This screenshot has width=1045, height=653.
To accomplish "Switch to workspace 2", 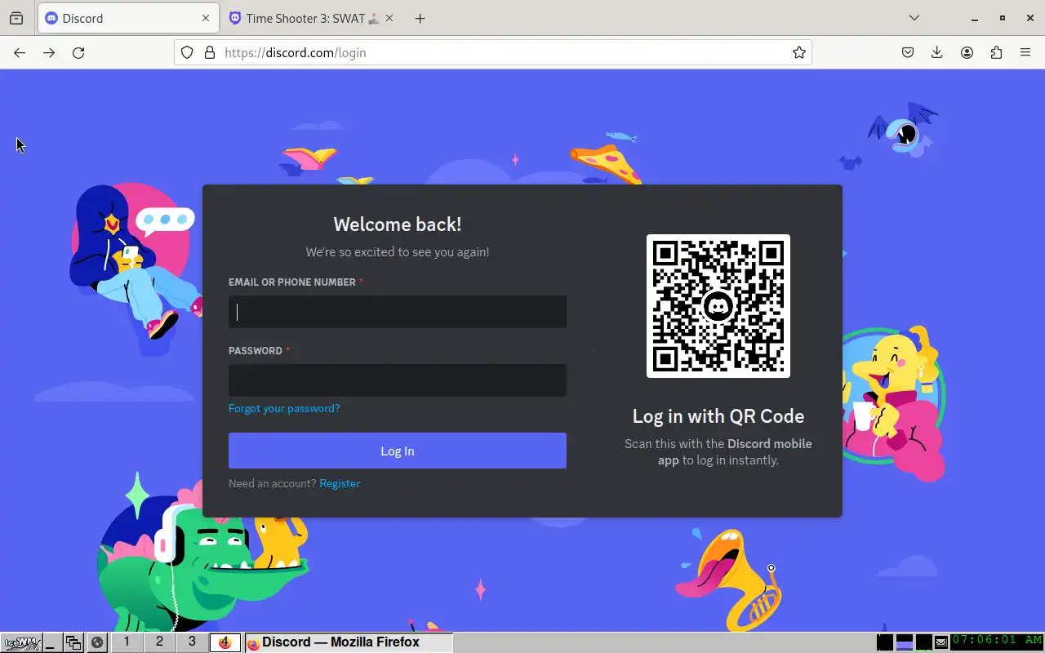I will [159, 642].
